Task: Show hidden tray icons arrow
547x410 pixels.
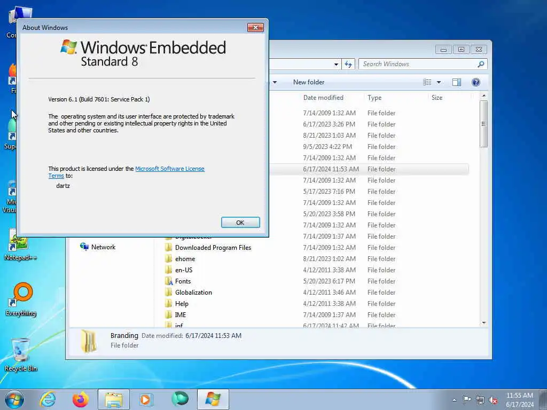Action: pos(454,400)
